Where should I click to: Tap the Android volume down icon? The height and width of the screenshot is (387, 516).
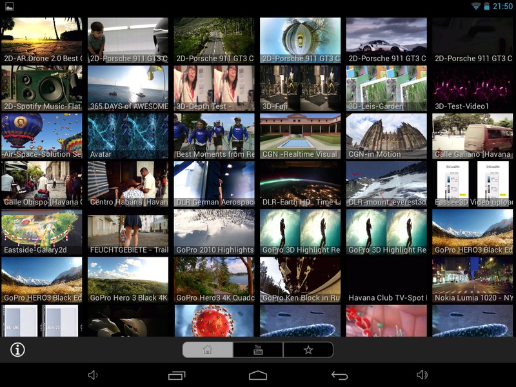pyautogui.click(x=93, y=375)
